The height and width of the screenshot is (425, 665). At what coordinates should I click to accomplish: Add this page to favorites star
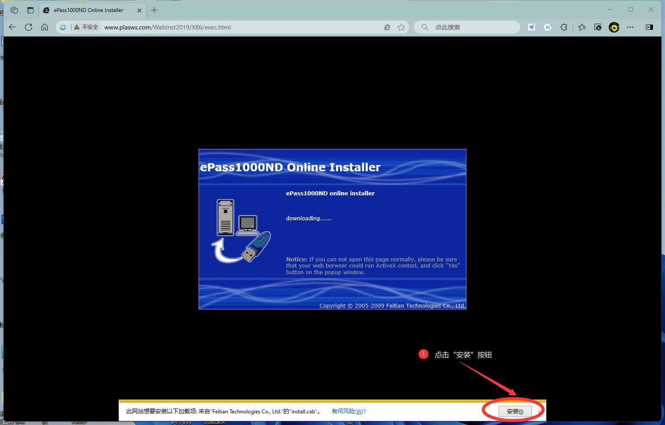pyautogui.click(x=401, y=27)
